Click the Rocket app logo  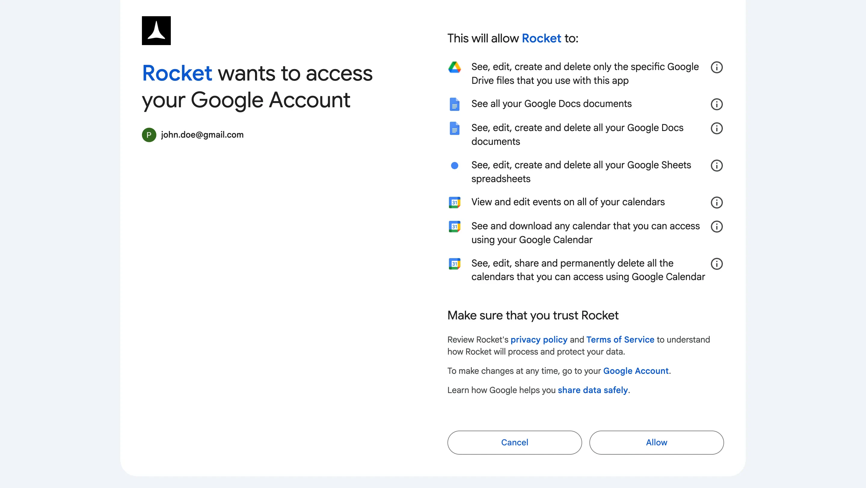156,31
